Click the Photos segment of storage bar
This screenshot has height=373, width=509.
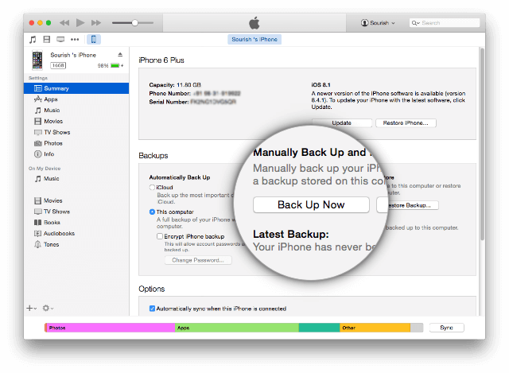pos(110,328)
